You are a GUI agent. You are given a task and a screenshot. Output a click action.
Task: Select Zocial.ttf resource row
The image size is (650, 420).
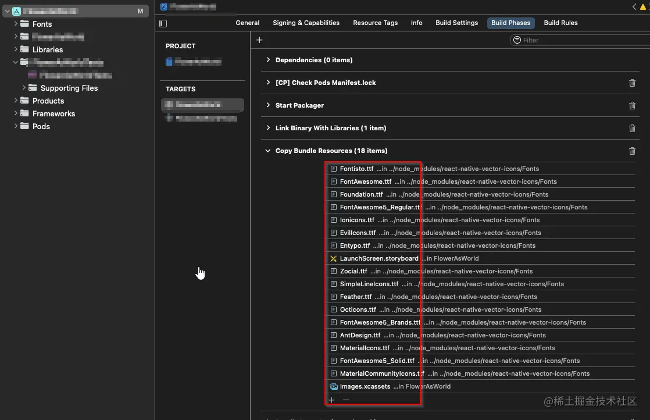[x=481, y=271]
